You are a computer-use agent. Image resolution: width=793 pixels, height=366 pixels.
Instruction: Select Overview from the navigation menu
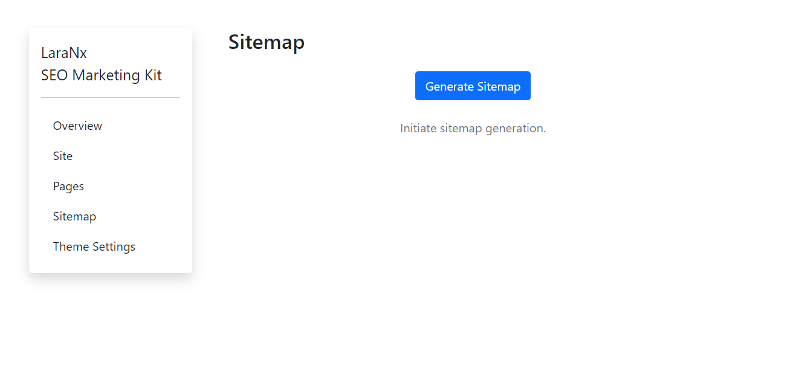77,126
